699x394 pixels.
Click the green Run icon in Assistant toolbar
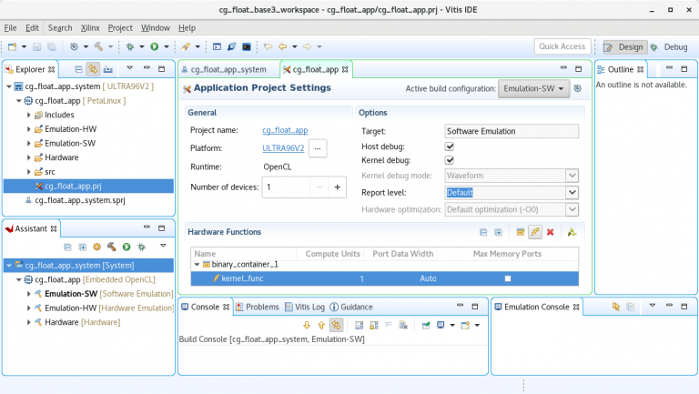click(126, 247)
